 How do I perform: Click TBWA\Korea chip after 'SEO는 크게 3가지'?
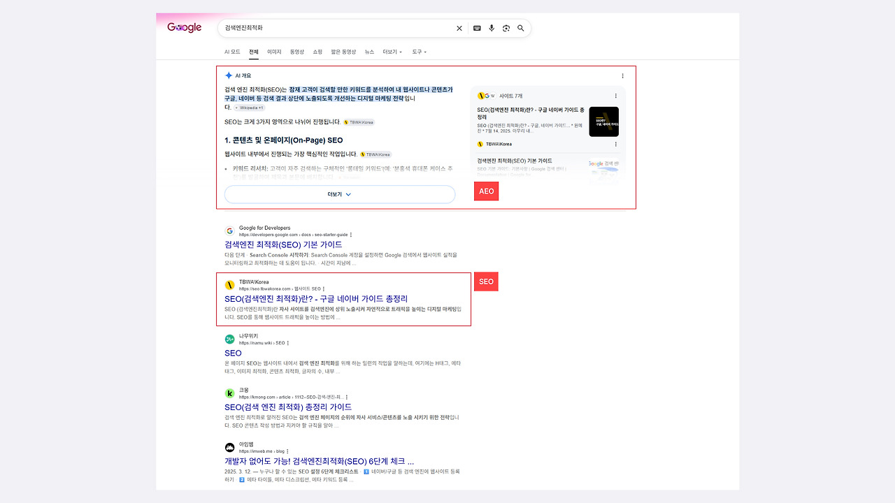tap(359, 122)
